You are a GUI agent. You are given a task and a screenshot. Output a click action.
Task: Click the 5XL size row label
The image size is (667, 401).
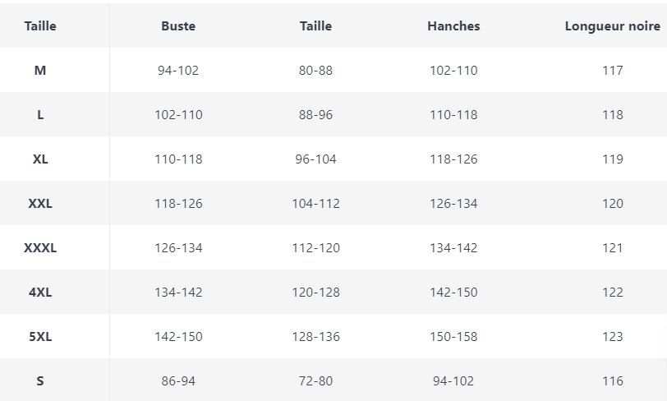click(x=40, y=336)
